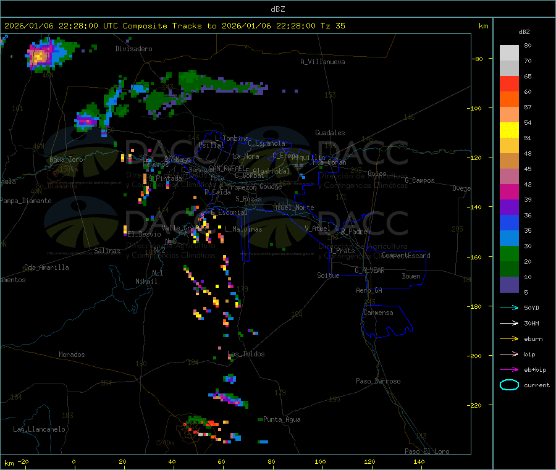Click the 'Carmensa' place label
Viewport: 556px width, 470px height.
pos(378,313)
